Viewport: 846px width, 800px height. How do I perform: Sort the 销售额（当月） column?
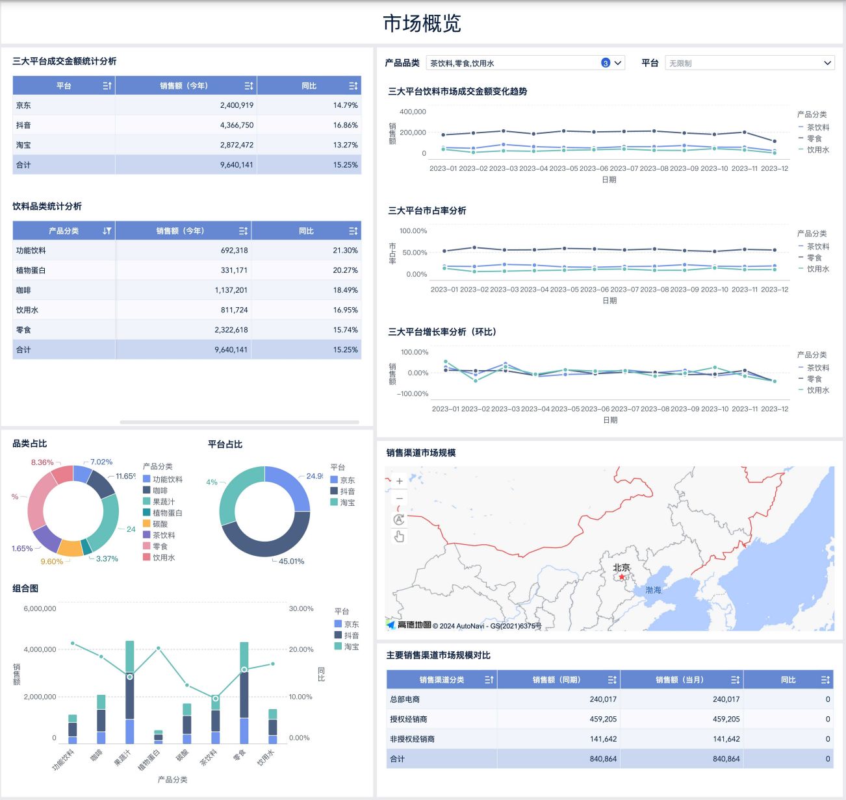pyautogui.click(x=736, y=680)
